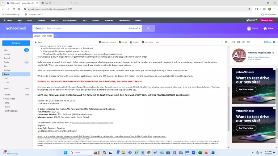Screen dimensions: 278x156
Task: Open Cheryl account avatar
Action: click(x=249, y=28)
